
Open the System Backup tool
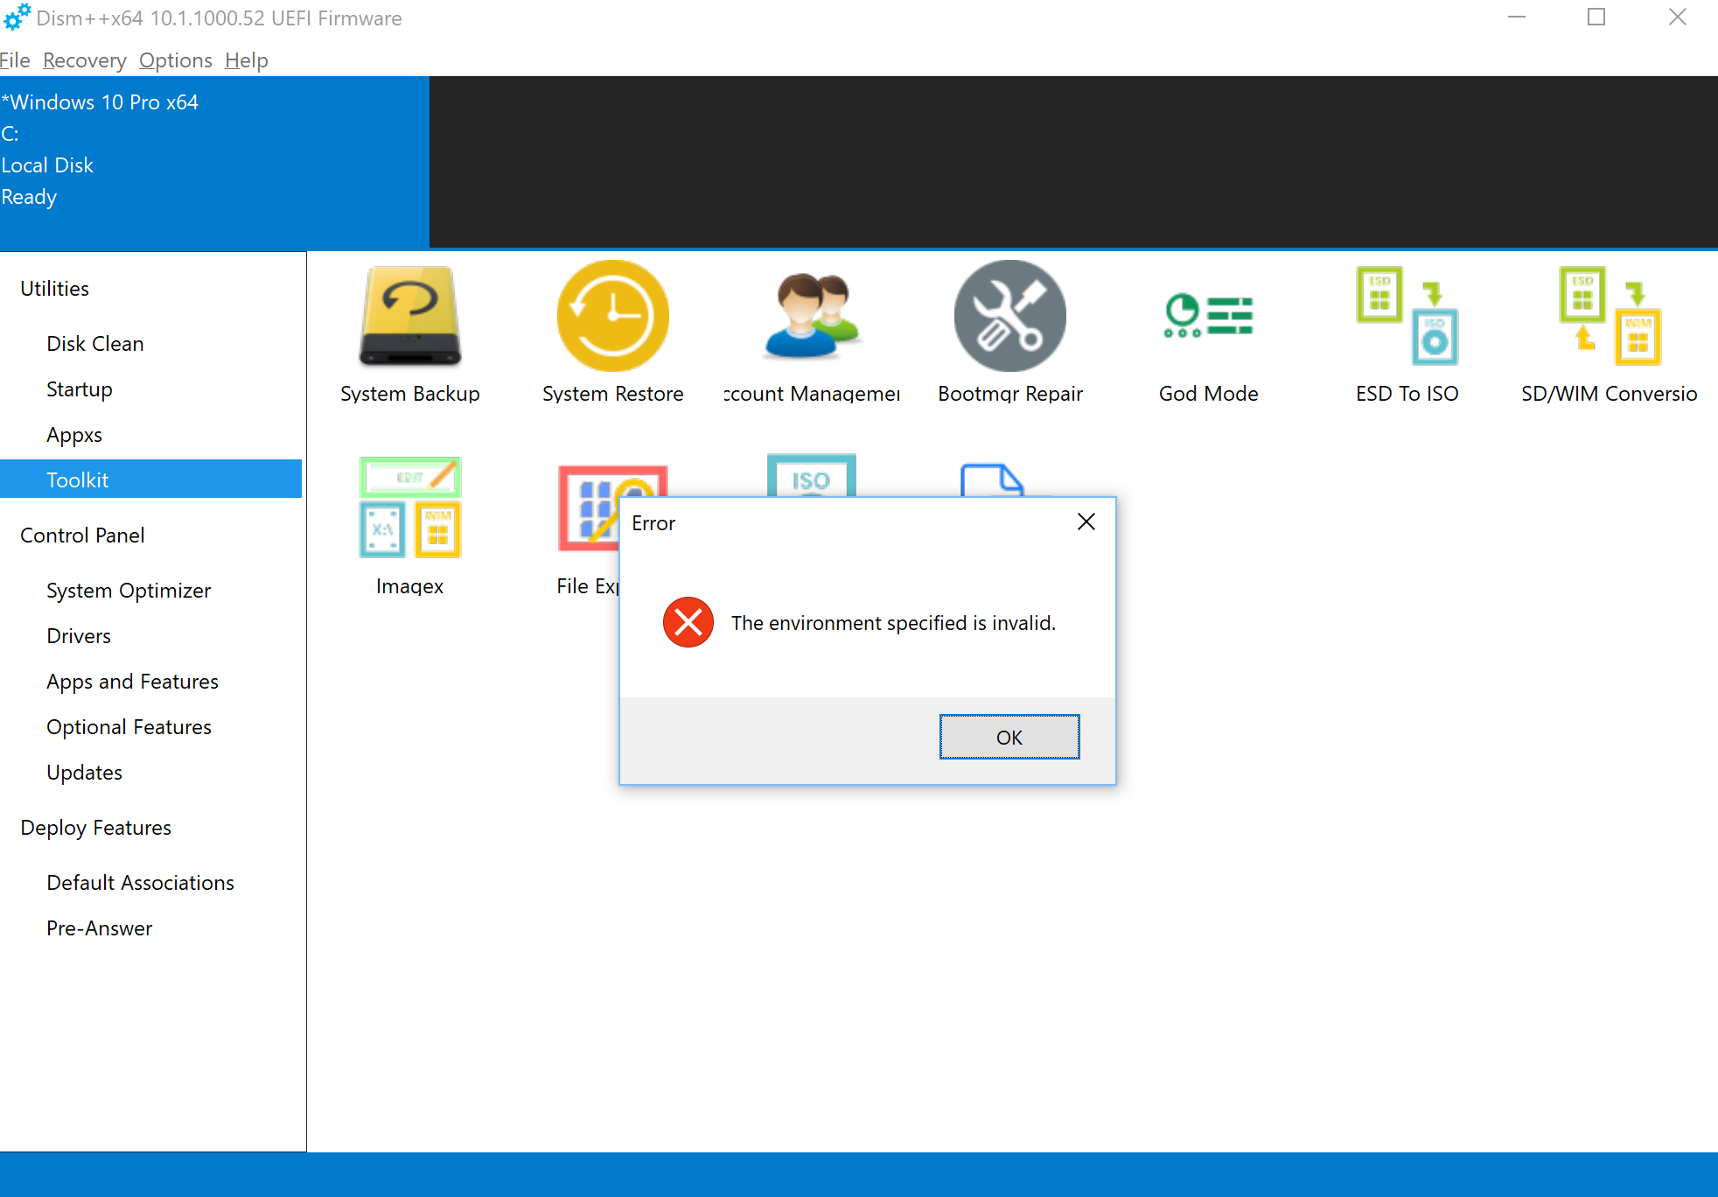pos(409,333)
